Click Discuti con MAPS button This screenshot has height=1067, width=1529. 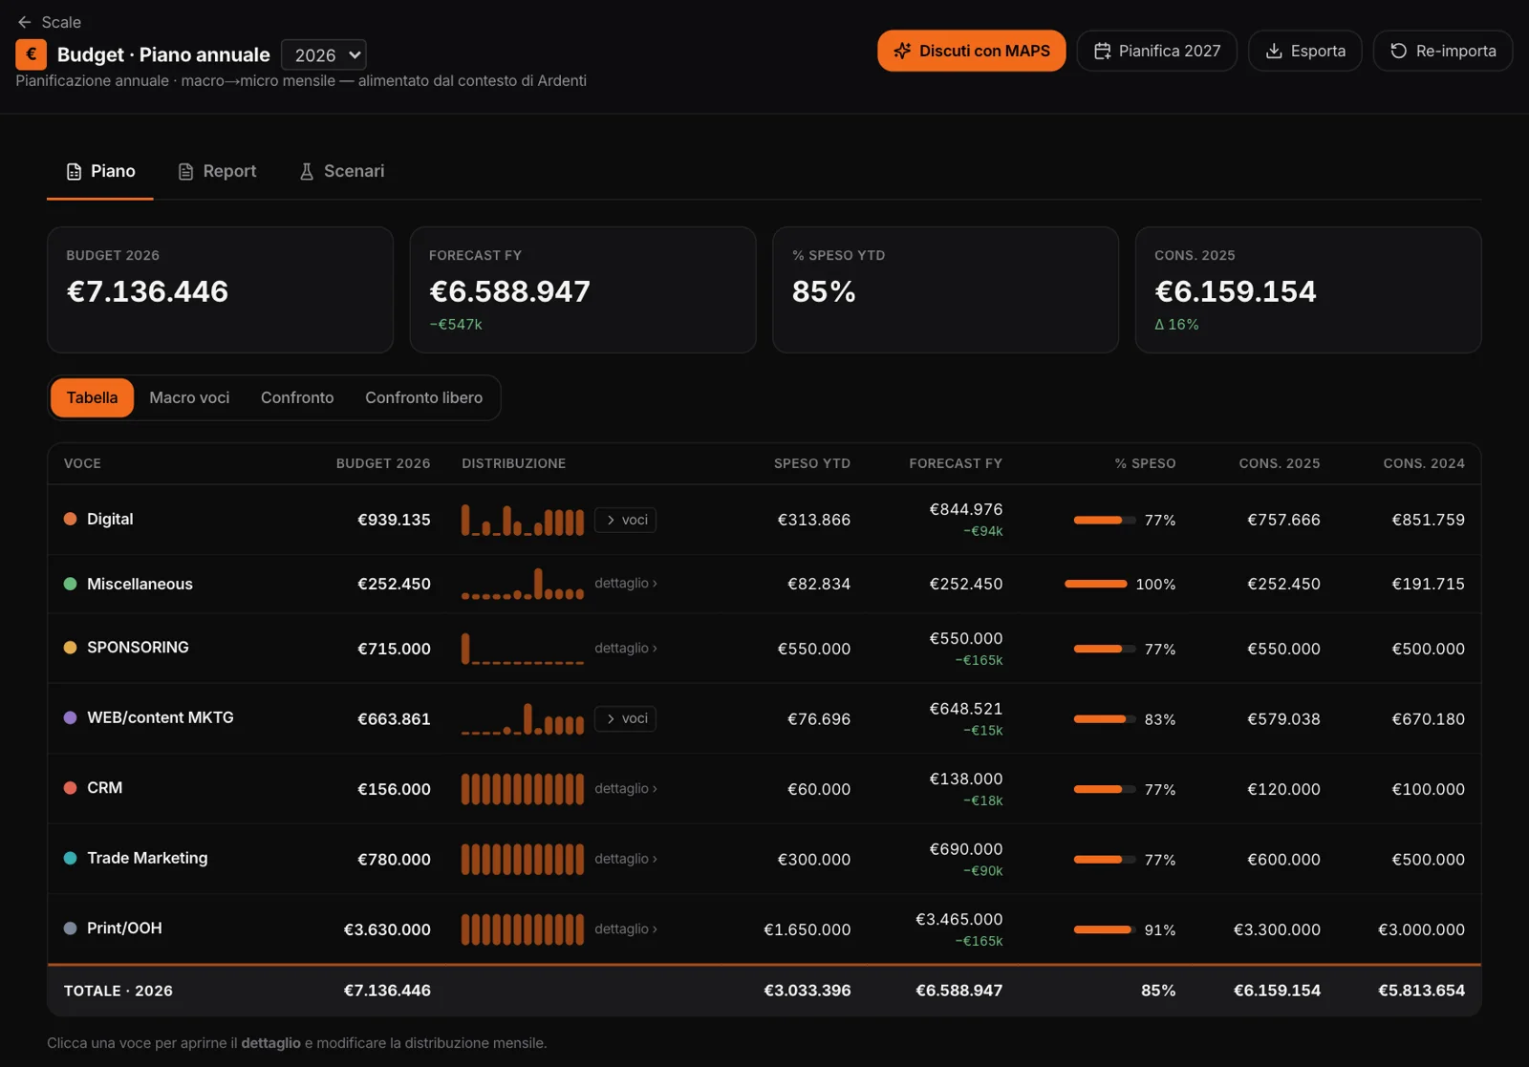pos(971,51)
